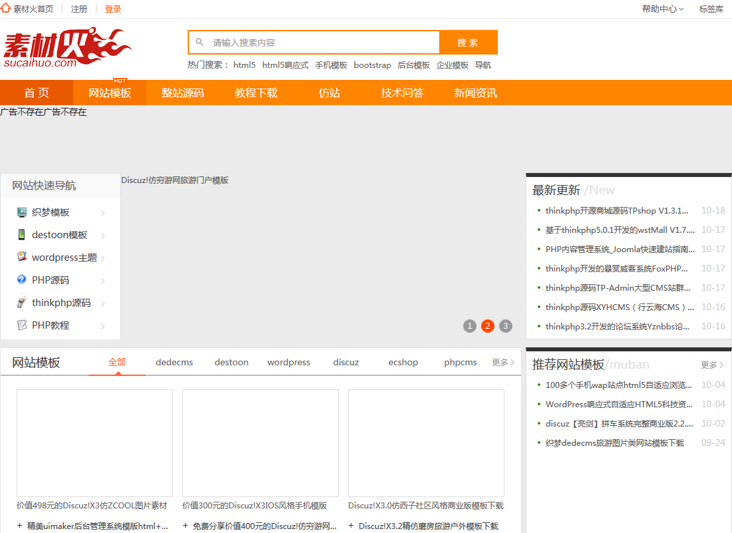Open 整站源码 in the navigation bar
732x533 pixels.
click(182, 93)
